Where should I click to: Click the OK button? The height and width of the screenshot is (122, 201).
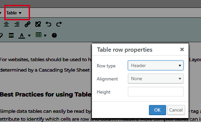158,110
